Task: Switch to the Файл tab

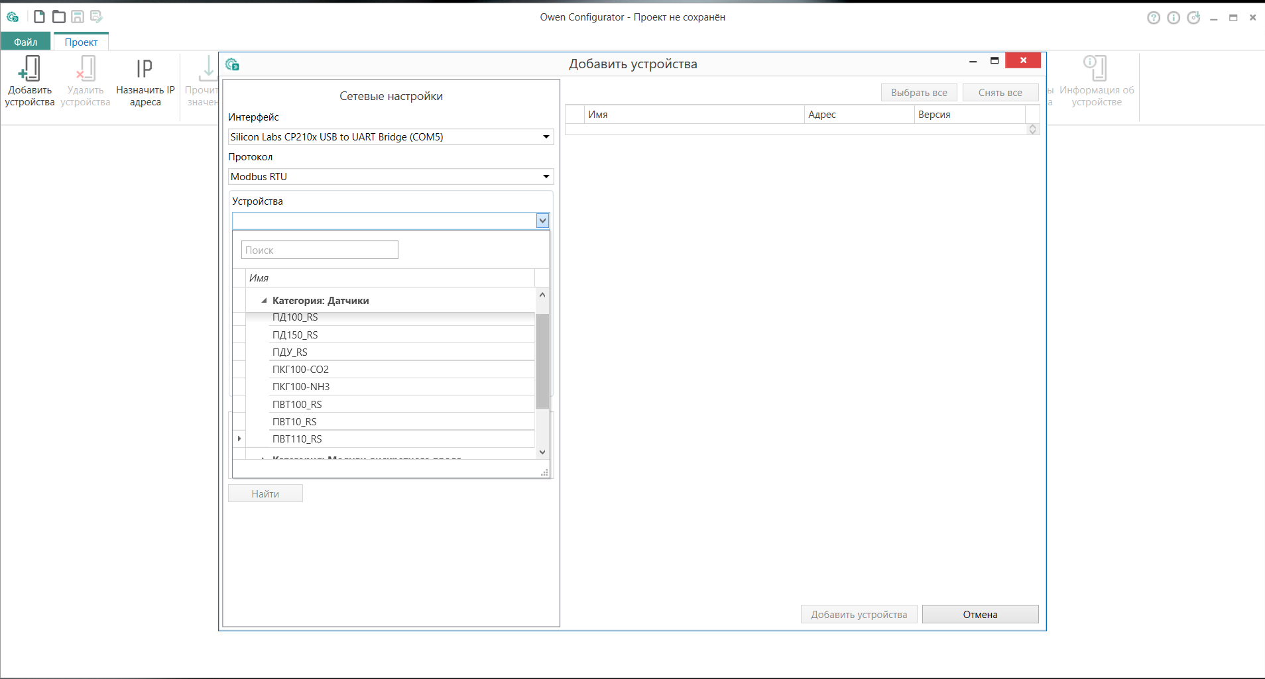Action: pyautogui.click(x=26, y=42)
